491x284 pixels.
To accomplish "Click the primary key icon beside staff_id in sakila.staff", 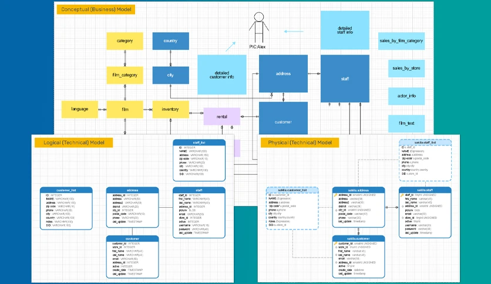I will tap(402, 195).
